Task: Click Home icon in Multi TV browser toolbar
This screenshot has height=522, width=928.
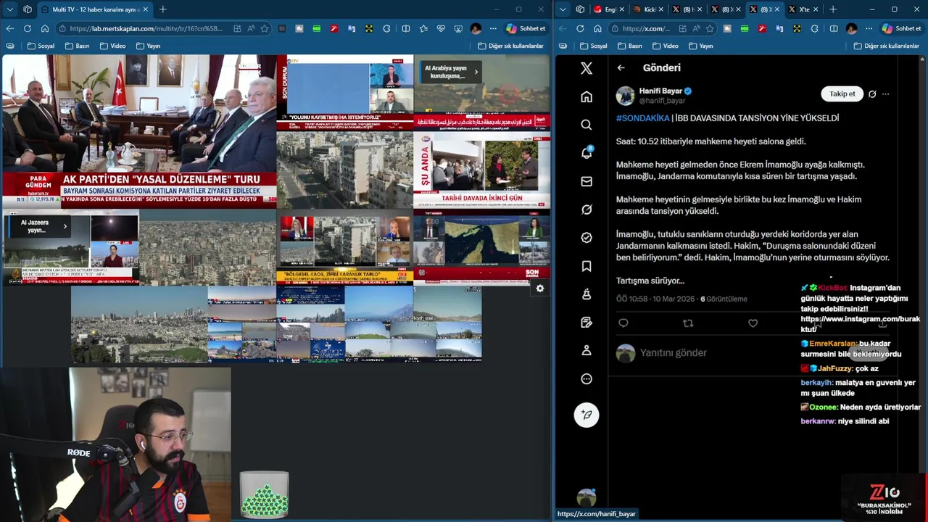Action: [x=44, y=28]
